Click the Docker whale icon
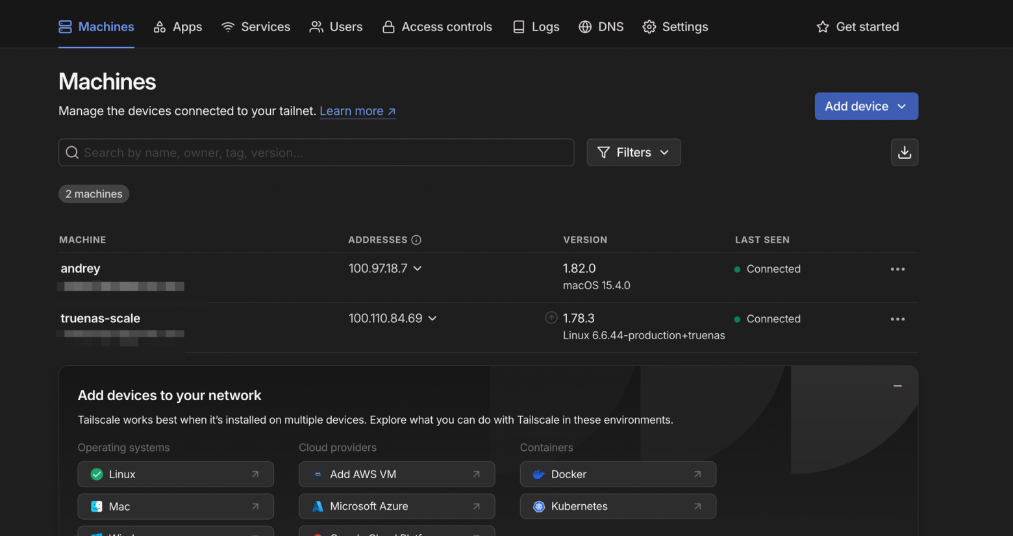The width and height of the screenshot is (1013, 536). tap(538, 474)
